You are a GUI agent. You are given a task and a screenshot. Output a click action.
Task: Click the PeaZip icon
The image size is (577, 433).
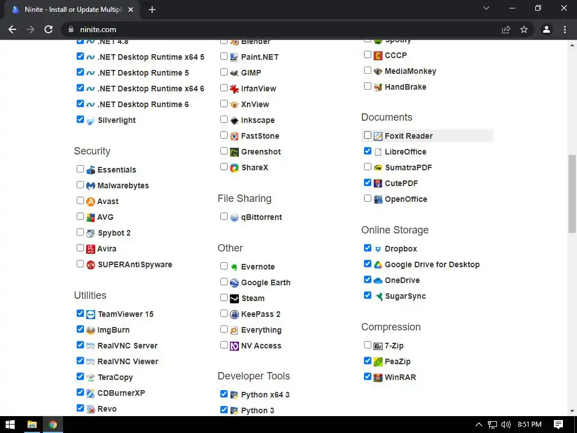click(378, 361)
